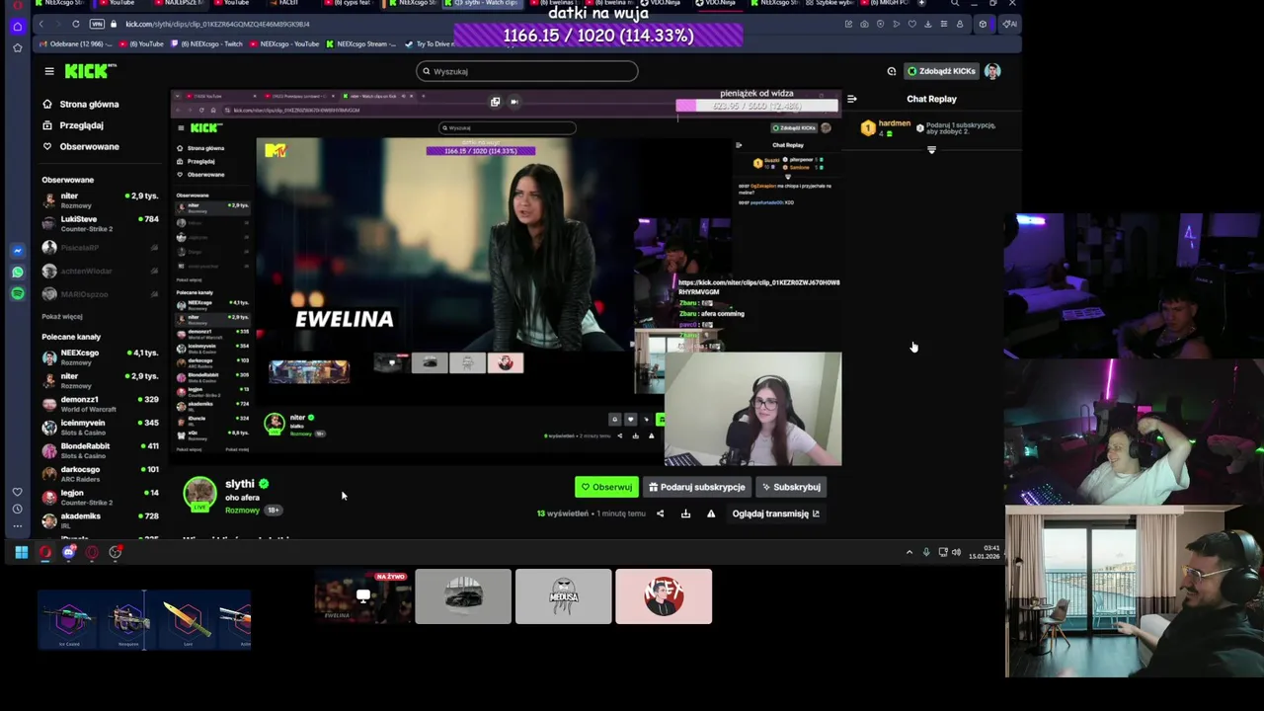Screen dimensions: 1264x711
Task: Expand Pokaż więcej under followed channels
Action: (x=62, y=317)
